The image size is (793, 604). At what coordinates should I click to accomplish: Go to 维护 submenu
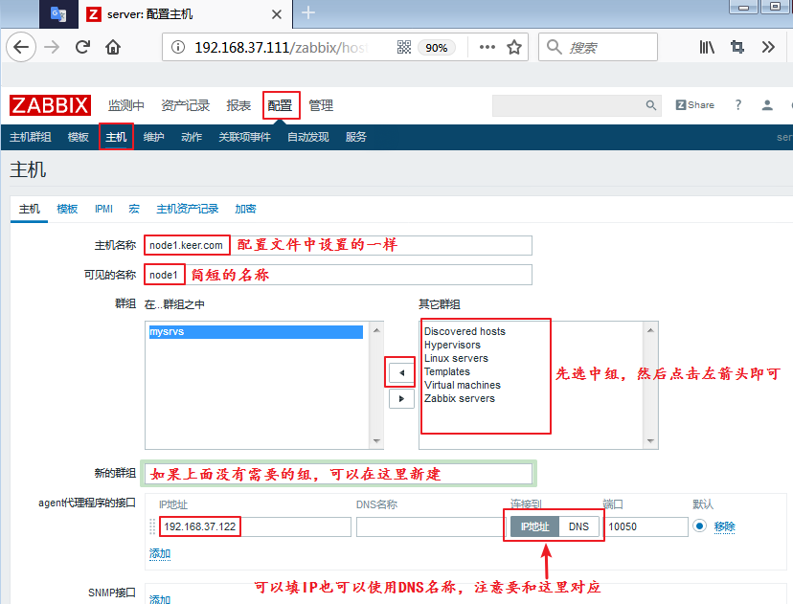tap(154, 137)
